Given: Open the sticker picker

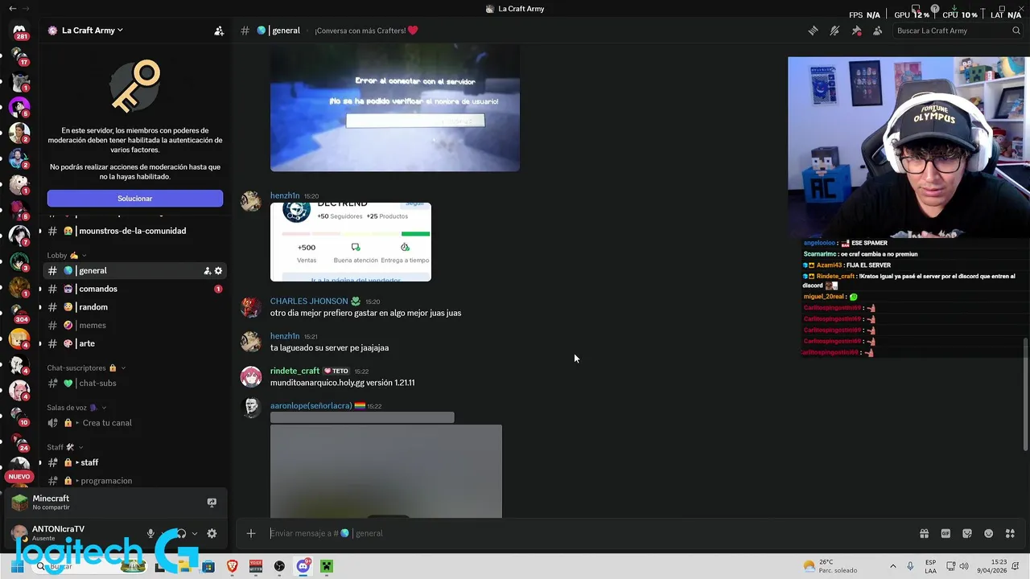Looking at the screenshot, I should 967,533.
